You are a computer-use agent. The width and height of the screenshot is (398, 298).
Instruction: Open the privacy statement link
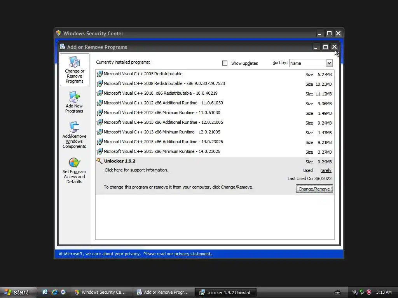click(192, 254)
